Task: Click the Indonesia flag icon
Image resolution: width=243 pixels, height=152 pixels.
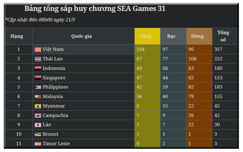Action: click(38, 69)
